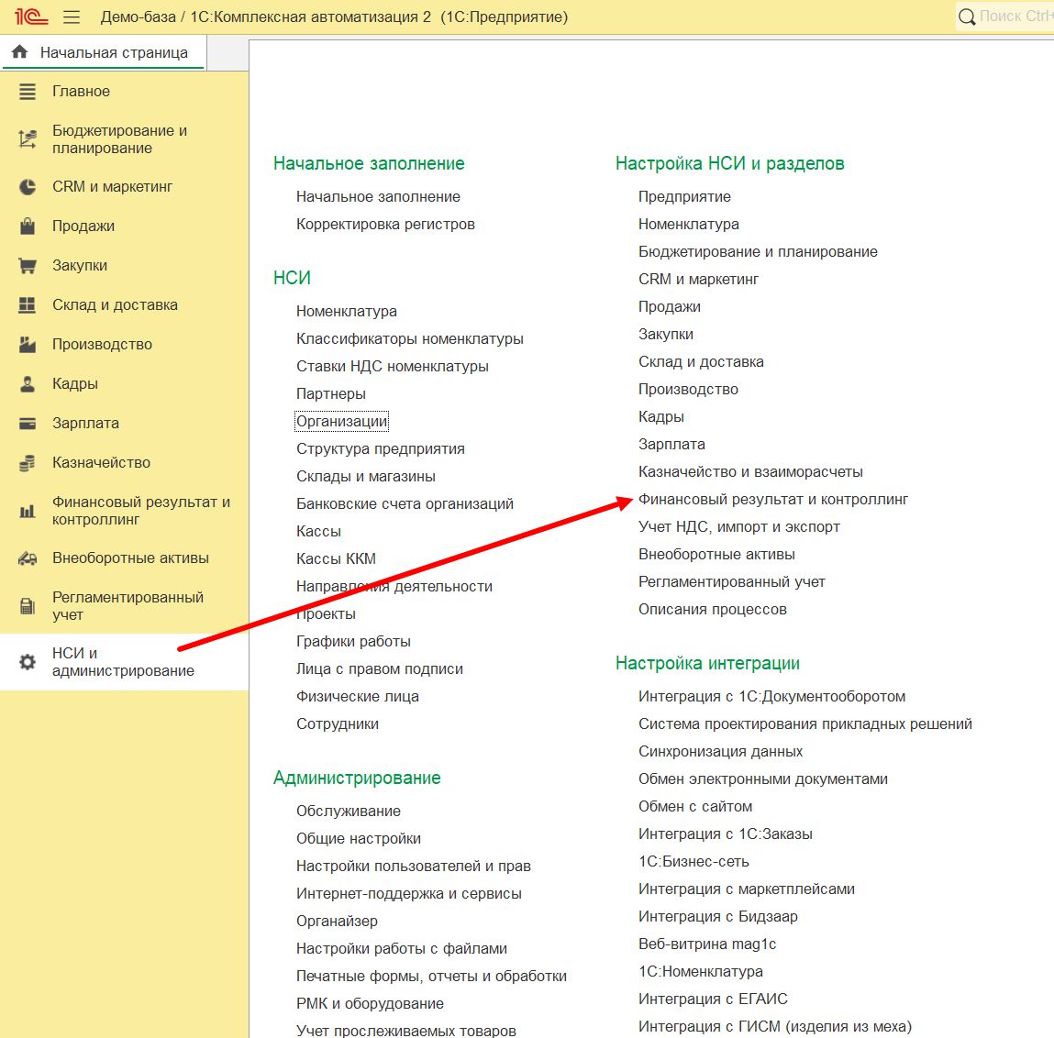Open Общие настройки under Администрирование
Screen dimensions: 1054x1038
point(359,839)
